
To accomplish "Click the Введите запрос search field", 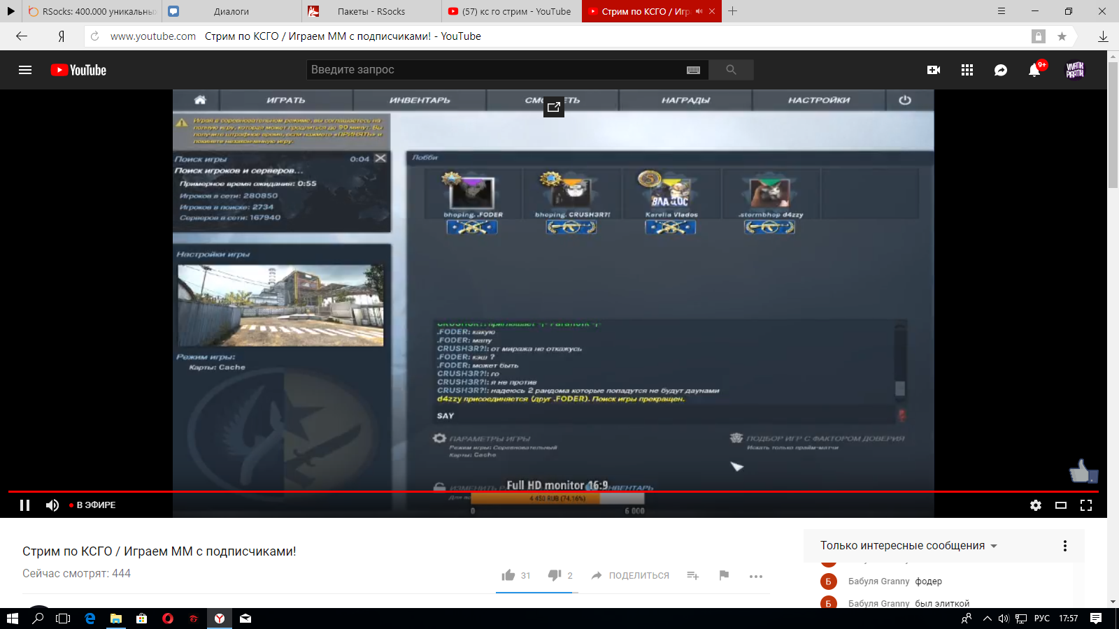I will pyautogui.click(x=497, y=70).
